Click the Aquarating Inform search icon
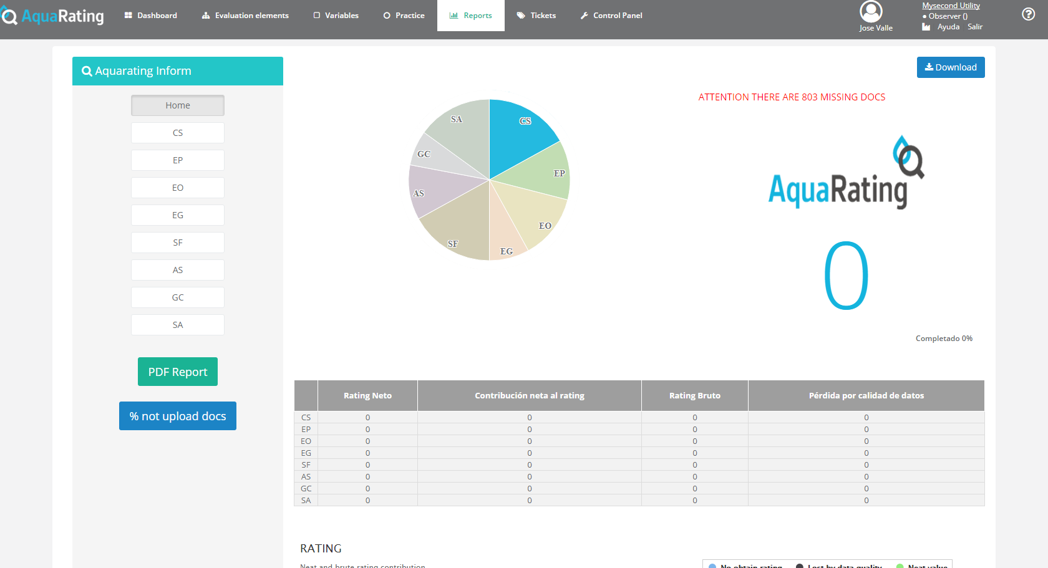The width and height of the screenshot is (1048, 568). (x=87, y=71)
